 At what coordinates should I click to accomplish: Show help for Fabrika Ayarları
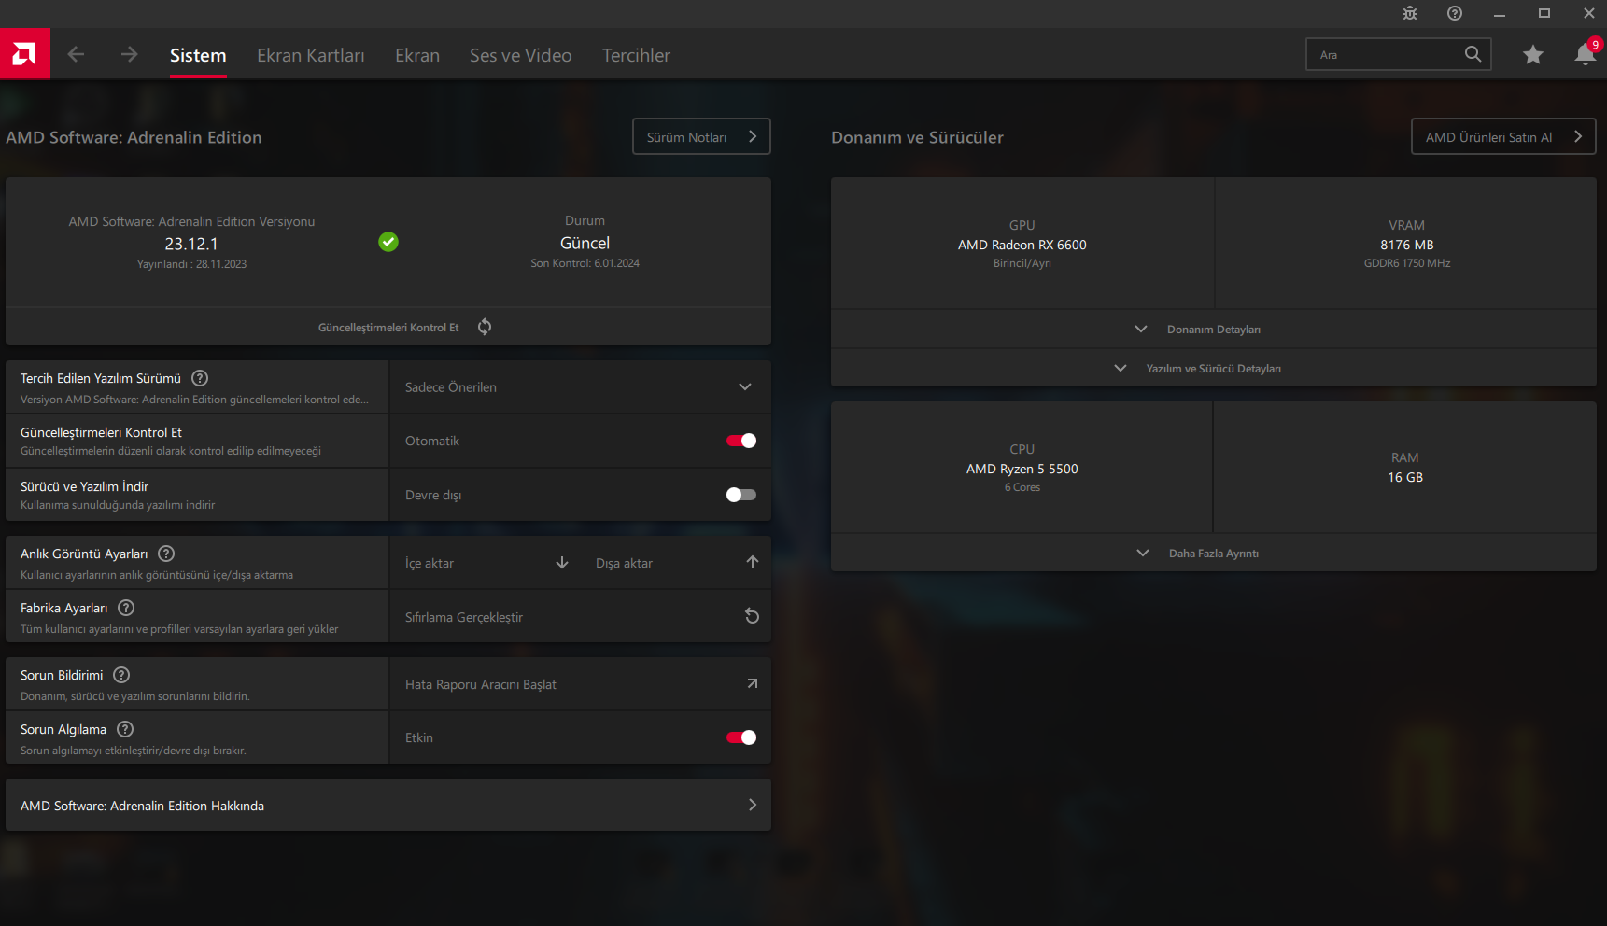click(126, 608)
